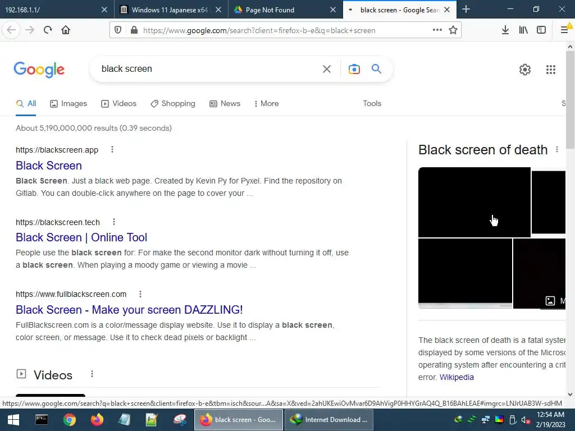Switch to Videos results
The image size is (575, 431).
(x=119, y=103)
